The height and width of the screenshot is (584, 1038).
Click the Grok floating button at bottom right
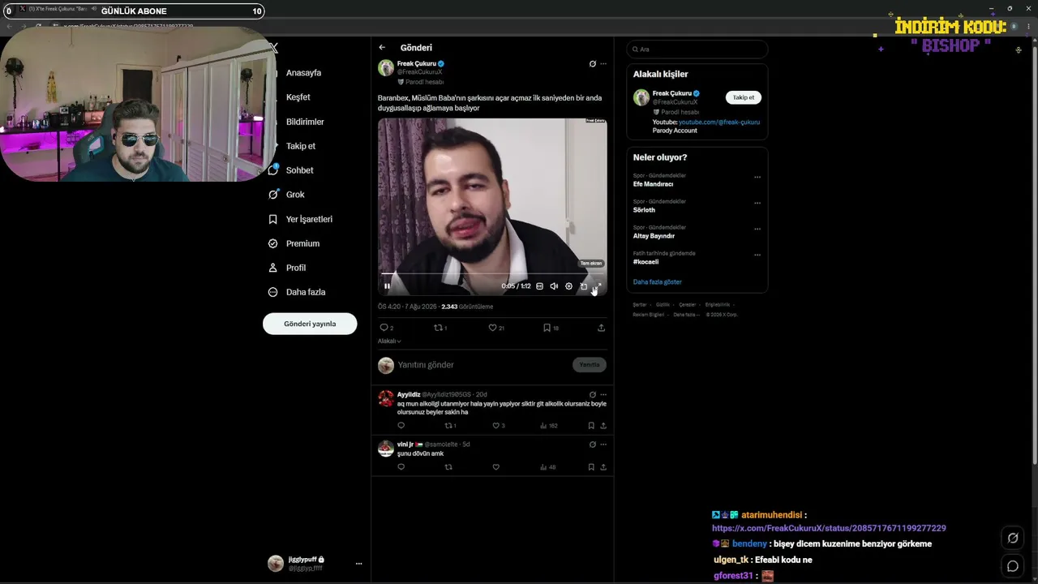pyautogui.click(x=1013, y=538)
